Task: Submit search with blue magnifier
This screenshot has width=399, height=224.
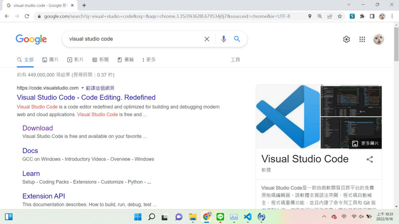Action: 237,39
